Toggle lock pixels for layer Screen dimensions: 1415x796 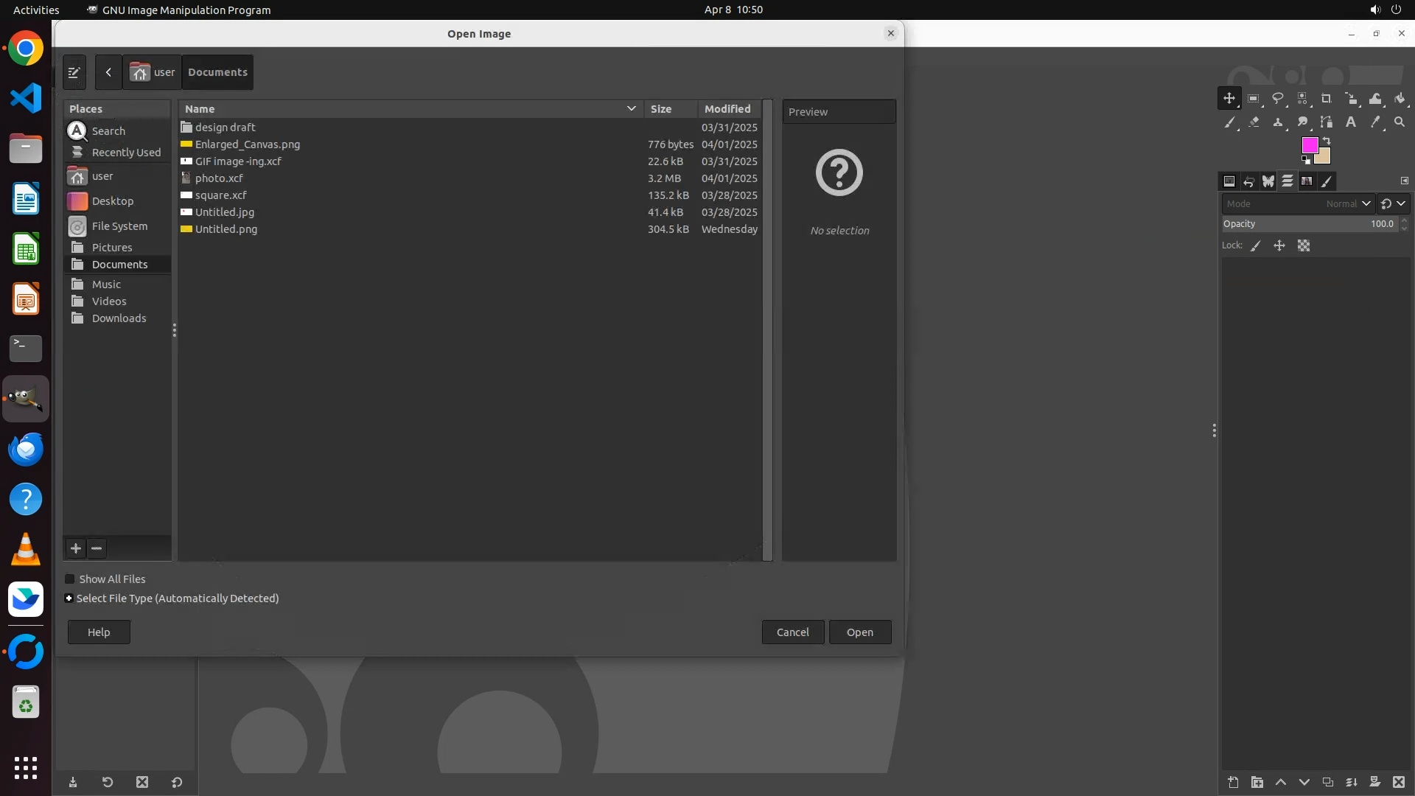[x=1256, y=246]
